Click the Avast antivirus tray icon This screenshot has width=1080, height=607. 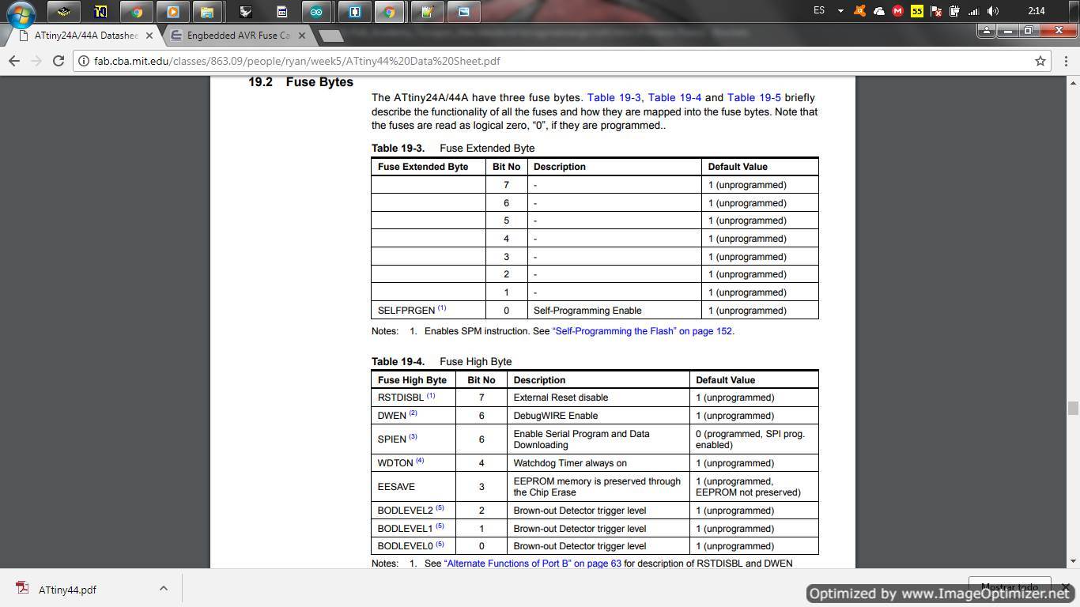859,11
